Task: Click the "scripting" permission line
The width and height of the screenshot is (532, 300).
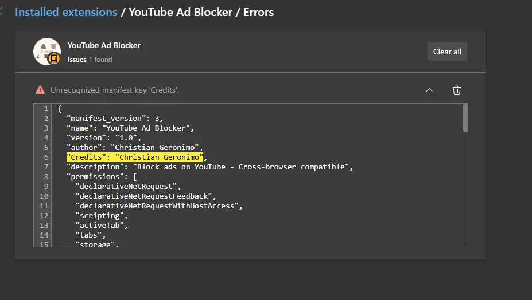Action: click(102, 216)
